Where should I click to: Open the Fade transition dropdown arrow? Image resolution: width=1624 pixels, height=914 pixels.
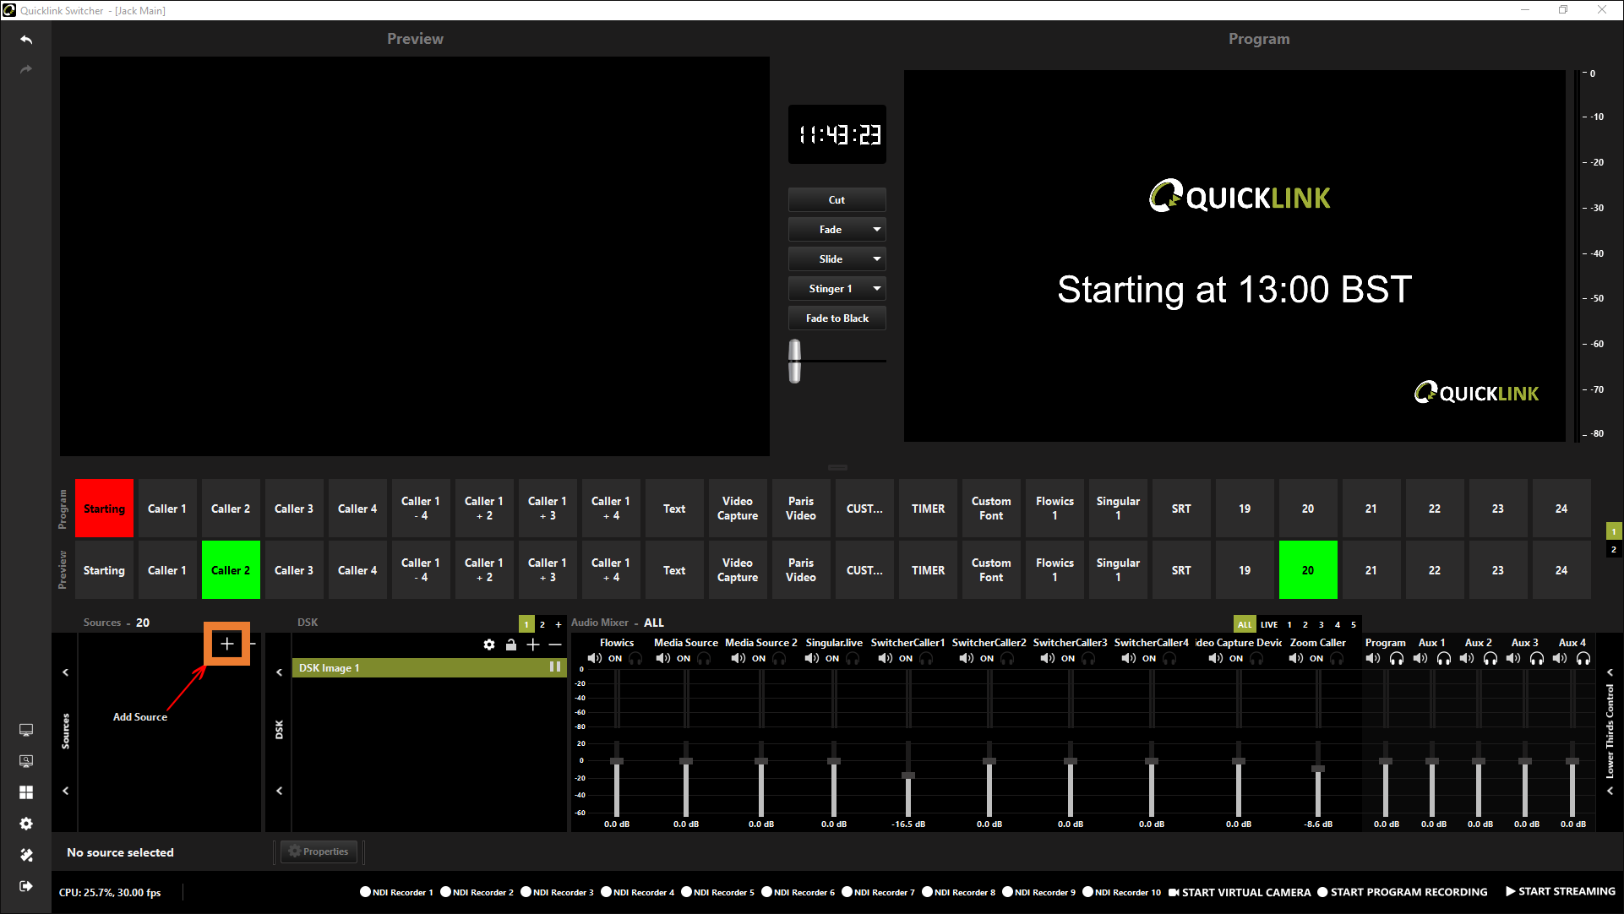[877, 230]
